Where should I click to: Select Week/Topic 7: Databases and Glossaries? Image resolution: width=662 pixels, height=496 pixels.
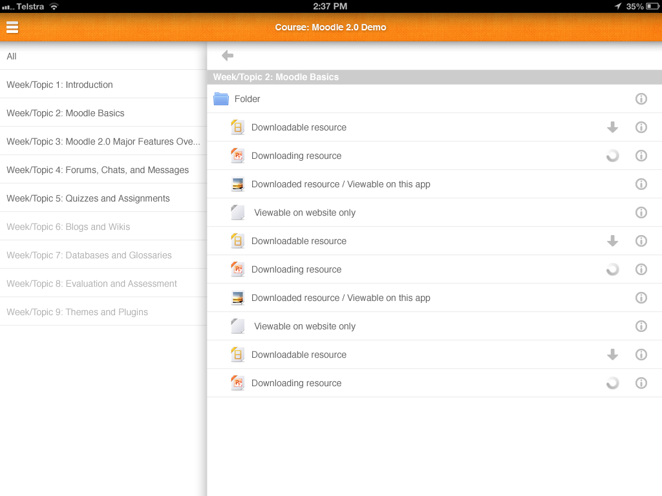point(103,255)
